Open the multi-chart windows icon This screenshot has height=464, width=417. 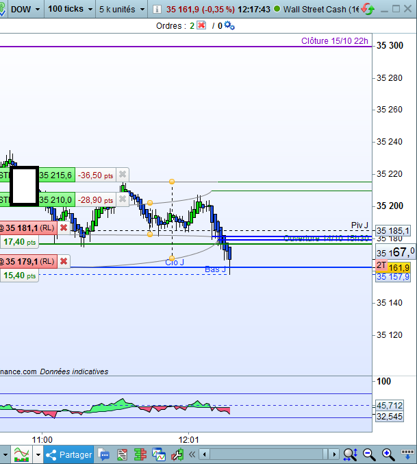pyautogui.click(x=159, y=454)
